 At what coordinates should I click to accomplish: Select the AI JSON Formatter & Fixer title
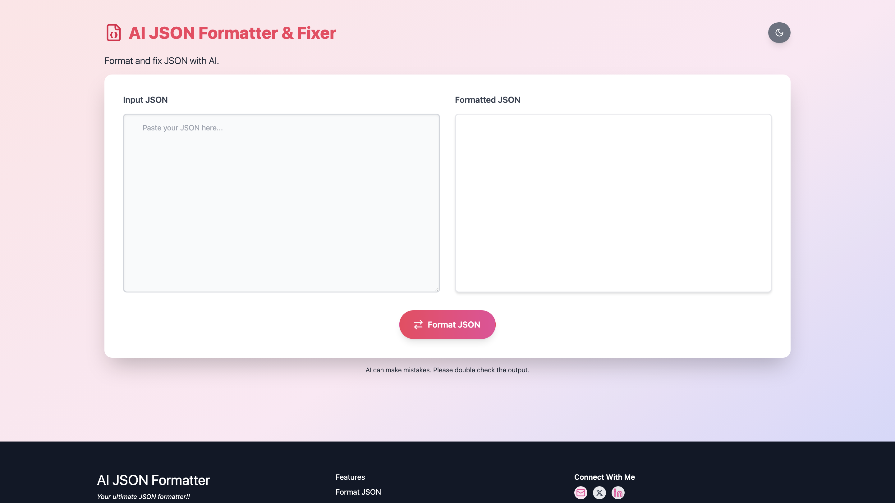tap(232, 32)
